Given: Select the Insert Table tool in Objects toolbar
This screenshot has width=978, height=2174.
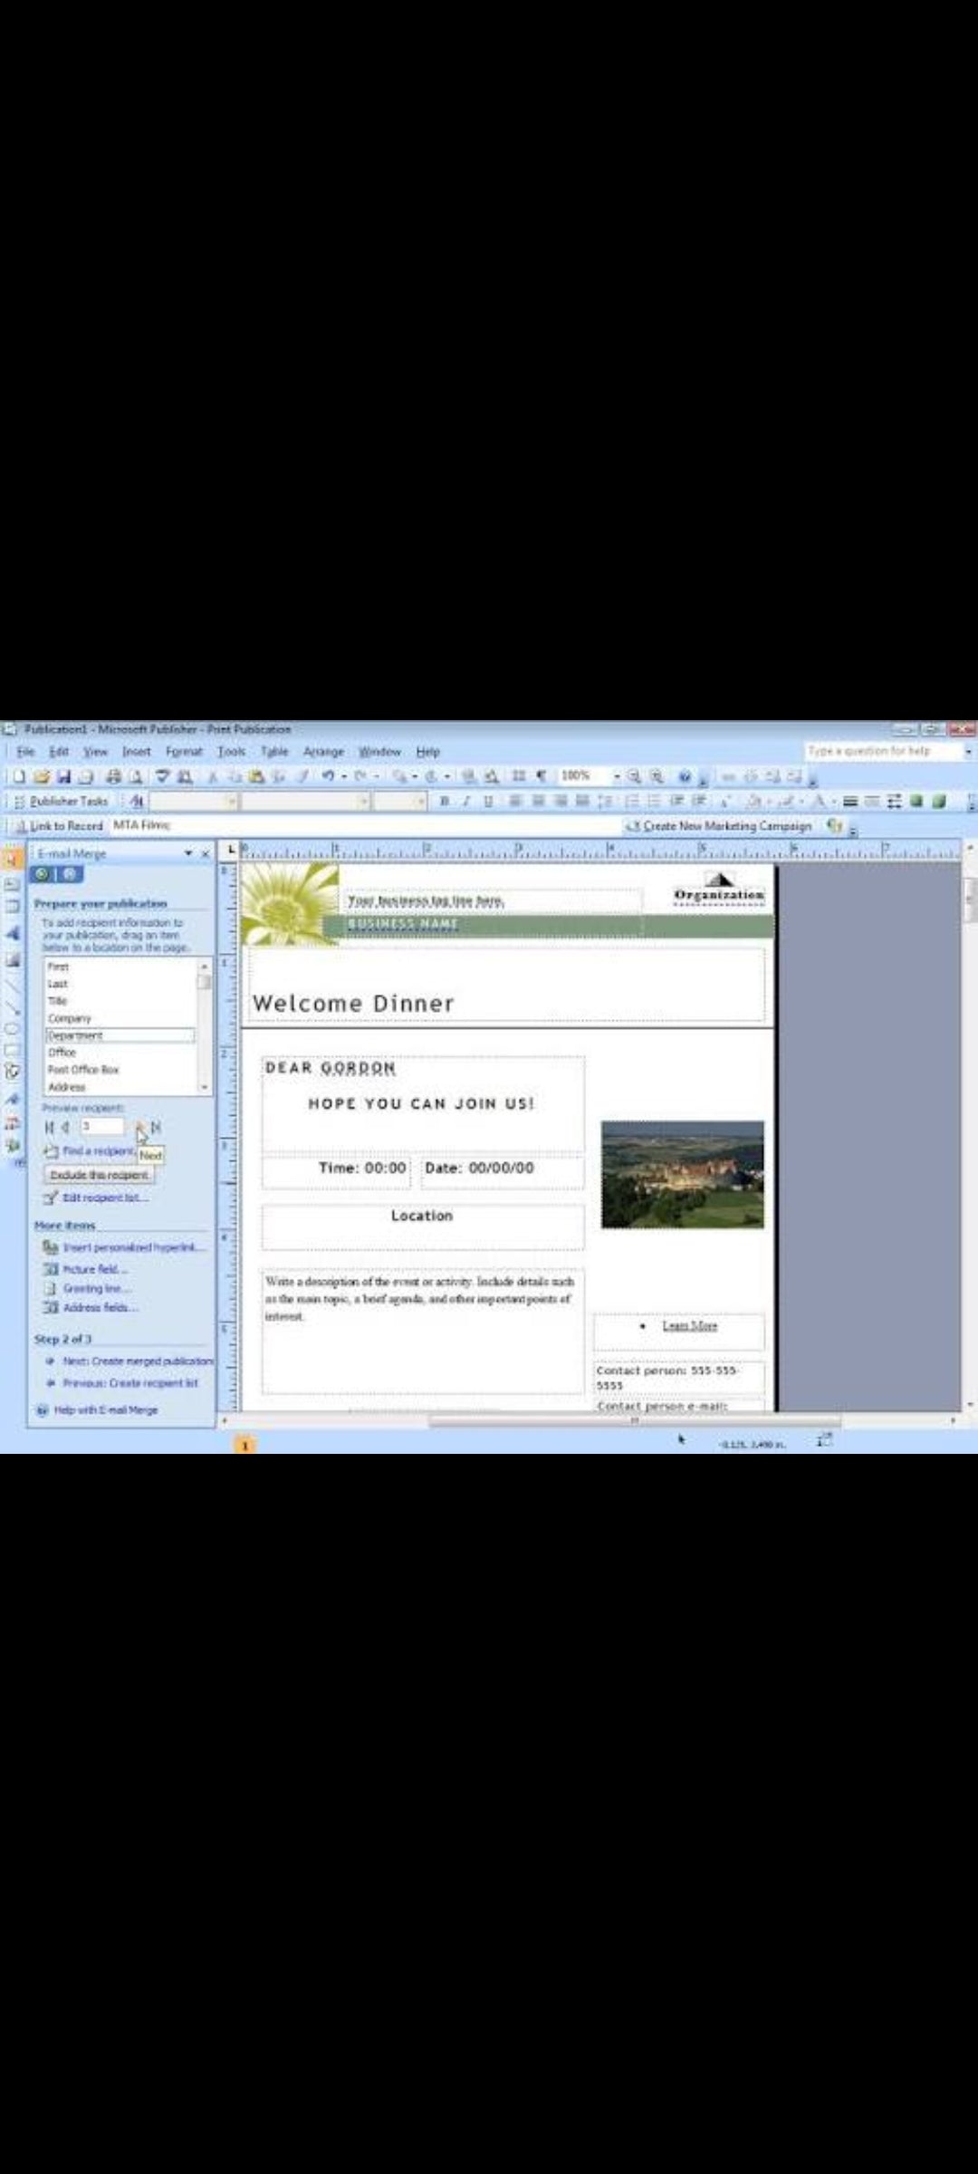Looking at the screenshot, I should pos(13,907).
